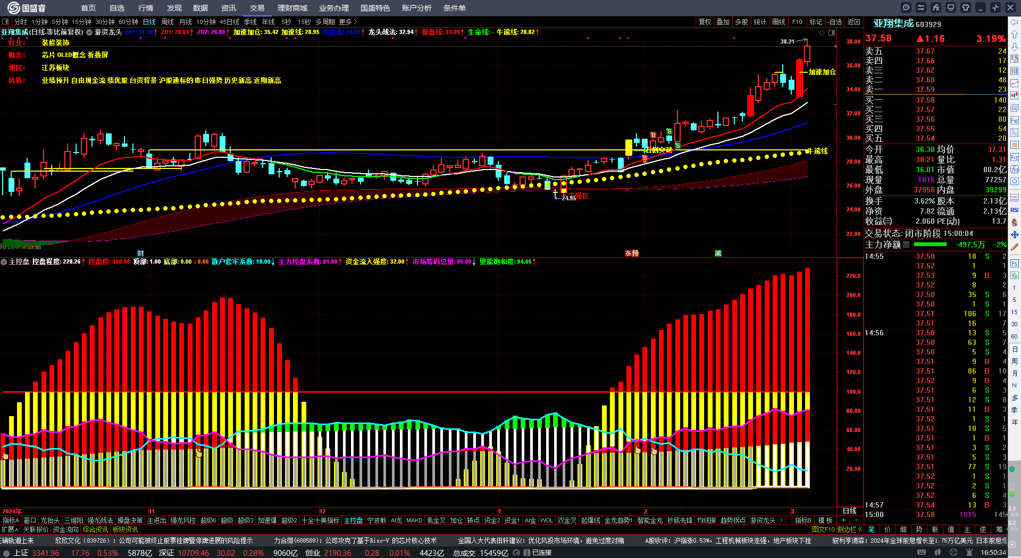Expand the 更多 periods dropdown
The image size is (1021, 558).
point(348,22)
